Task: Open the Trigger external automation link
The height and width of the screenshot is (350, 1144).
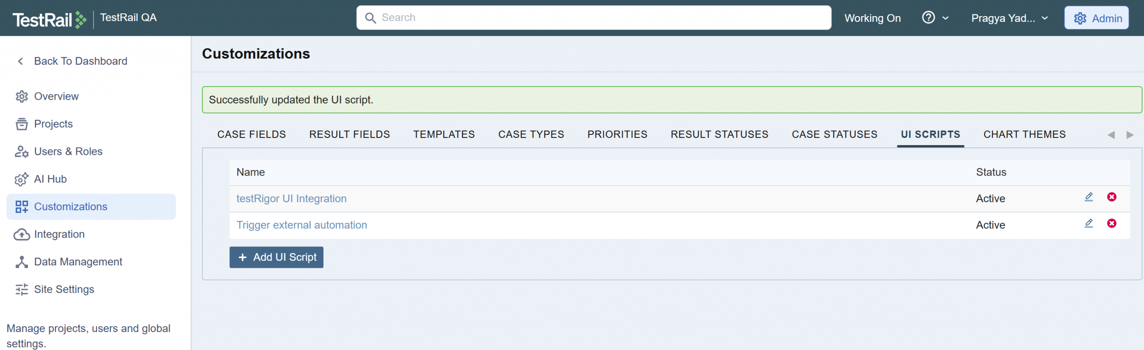Action: [x=301, y=225]
